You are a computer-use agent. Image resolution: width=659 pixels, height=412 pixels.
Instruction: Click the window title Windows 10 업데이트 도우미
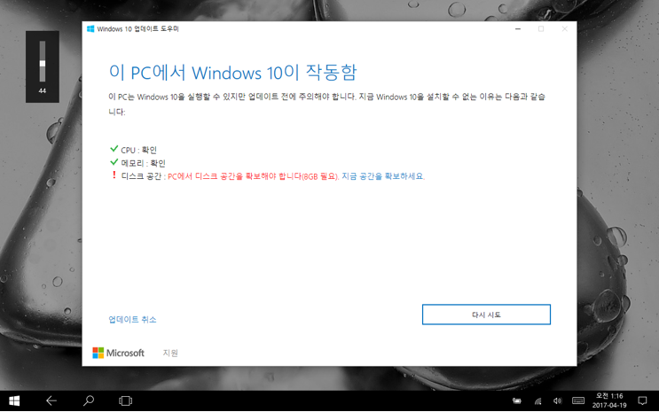(x=137, y=29)
